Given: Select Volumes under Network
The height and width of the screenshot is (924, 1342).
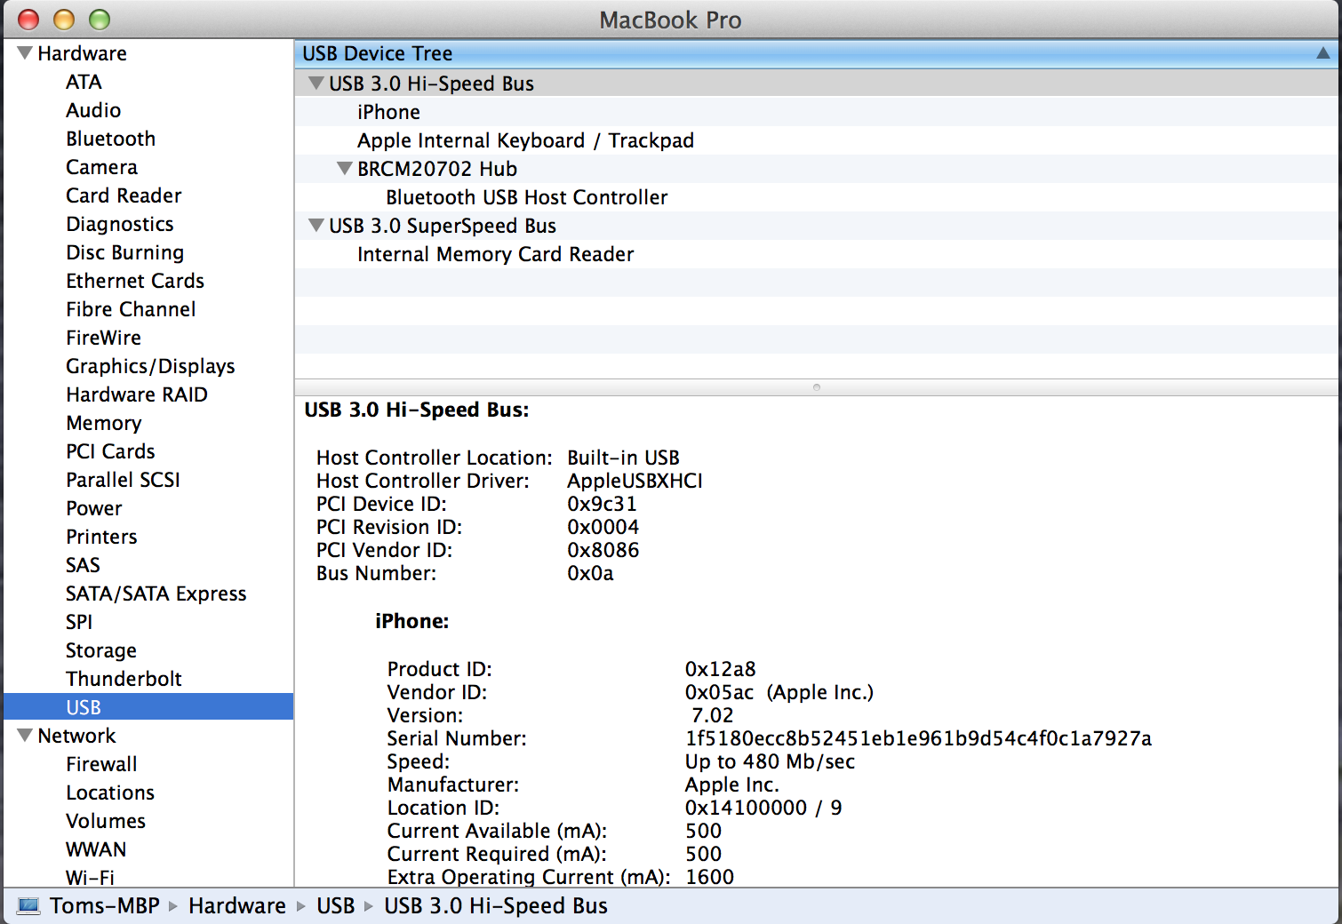Looking at the screenshot, I should pos(106,821).
